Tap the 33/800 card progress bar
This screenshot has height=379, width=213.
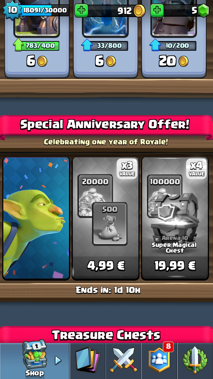pos(105,46)
